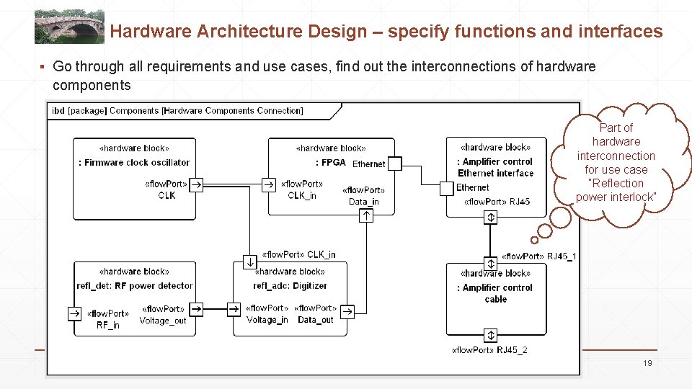Viewport: 692px width, 389px height.
Task: Click the FPGA CLK_in flow port arrow
Action: point(269,185)
